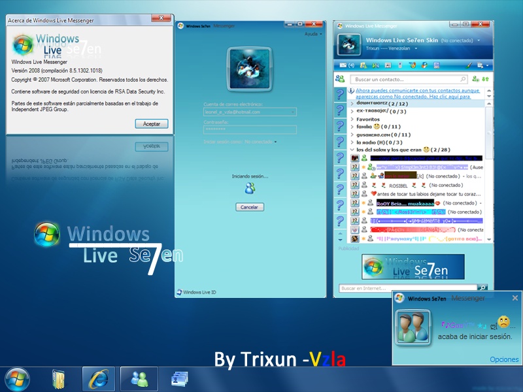The height and width of the screenshot is (392, 523).
Task: Click the 'Ahora puedes comunicarte' notice link
Action: [x=417, y=93]
